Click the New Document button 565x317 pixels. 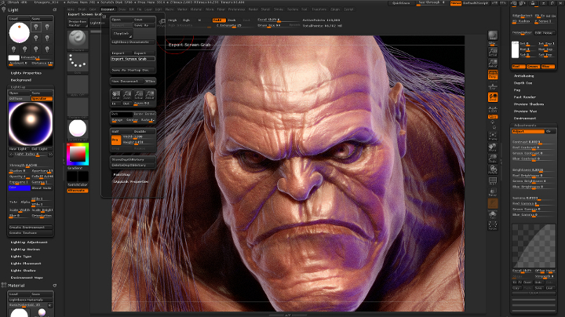click(127, 82)
